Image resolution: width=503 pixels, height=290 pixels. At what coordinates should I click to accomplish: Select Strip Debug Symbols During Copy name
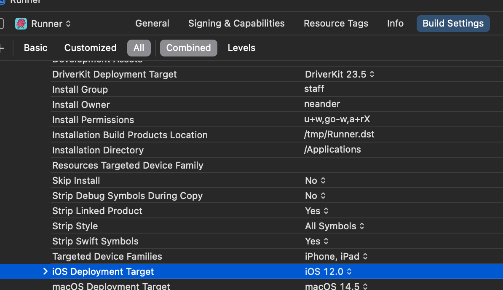[127, 196]
